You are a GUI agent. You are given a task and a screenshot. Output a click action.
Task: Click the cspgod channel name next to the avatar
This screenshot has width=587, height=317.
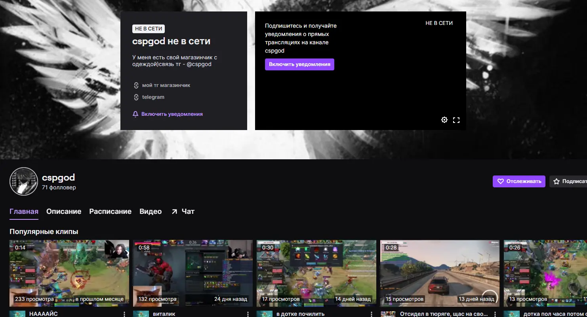coord(58,177)
